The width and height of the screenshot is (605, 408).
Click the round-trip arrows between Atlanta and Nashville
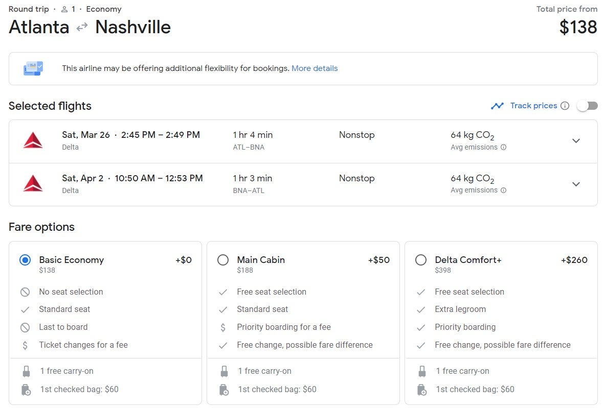click(x=82, y=28)
